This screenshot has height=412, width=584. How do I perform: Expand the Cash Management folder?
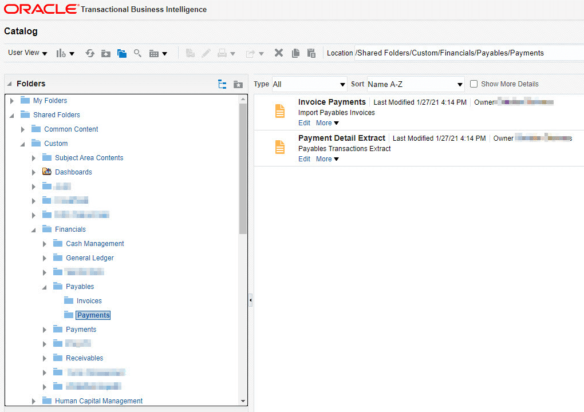tap(44, 244)
